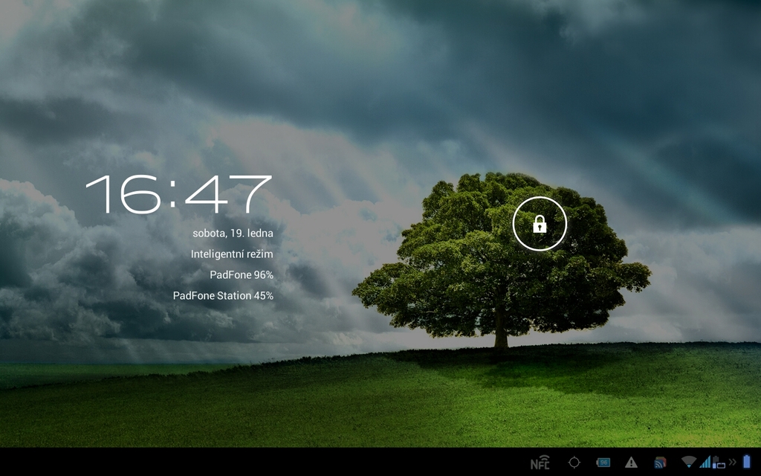
Task: Tap the battery 96 notification icon
Action: [603, 463]
